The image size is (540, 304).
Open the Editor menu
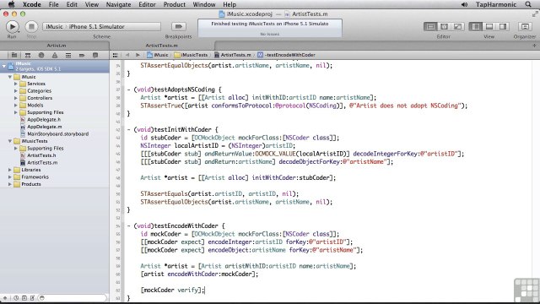coord(147,4)
